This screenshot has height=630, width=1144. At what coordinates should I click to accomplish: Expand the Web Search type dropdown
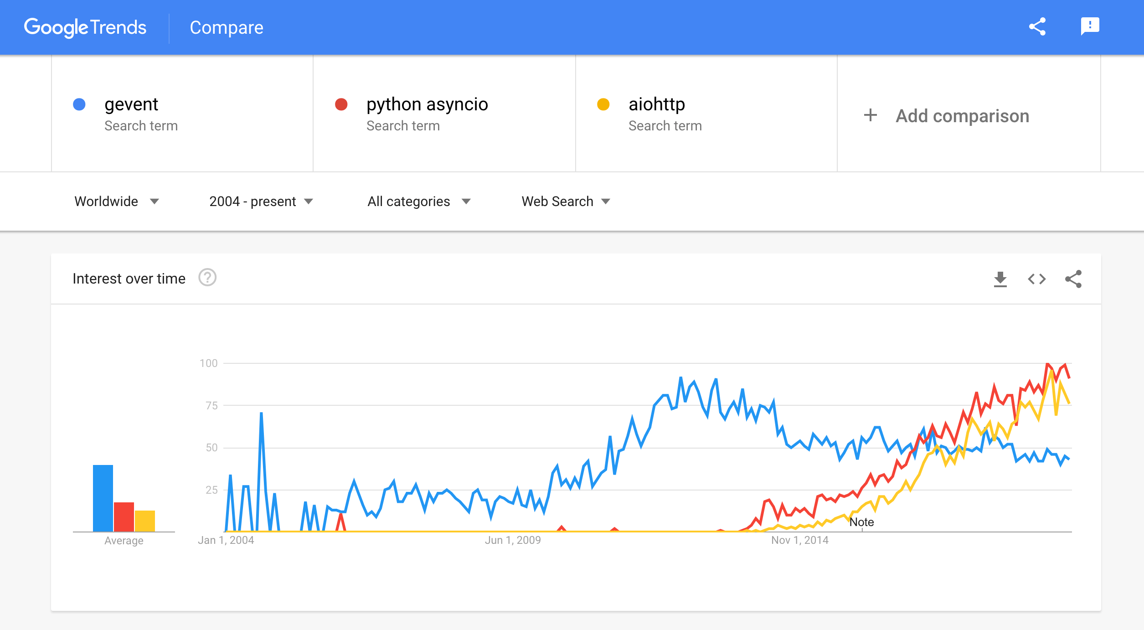point(566,201)
